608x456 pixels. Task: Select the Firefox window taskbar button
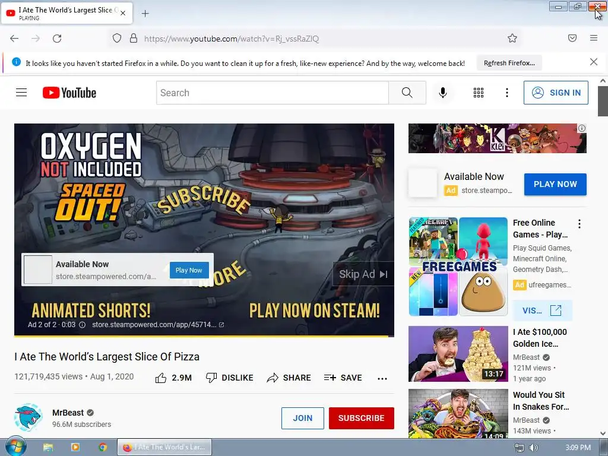tap(164, 447)
